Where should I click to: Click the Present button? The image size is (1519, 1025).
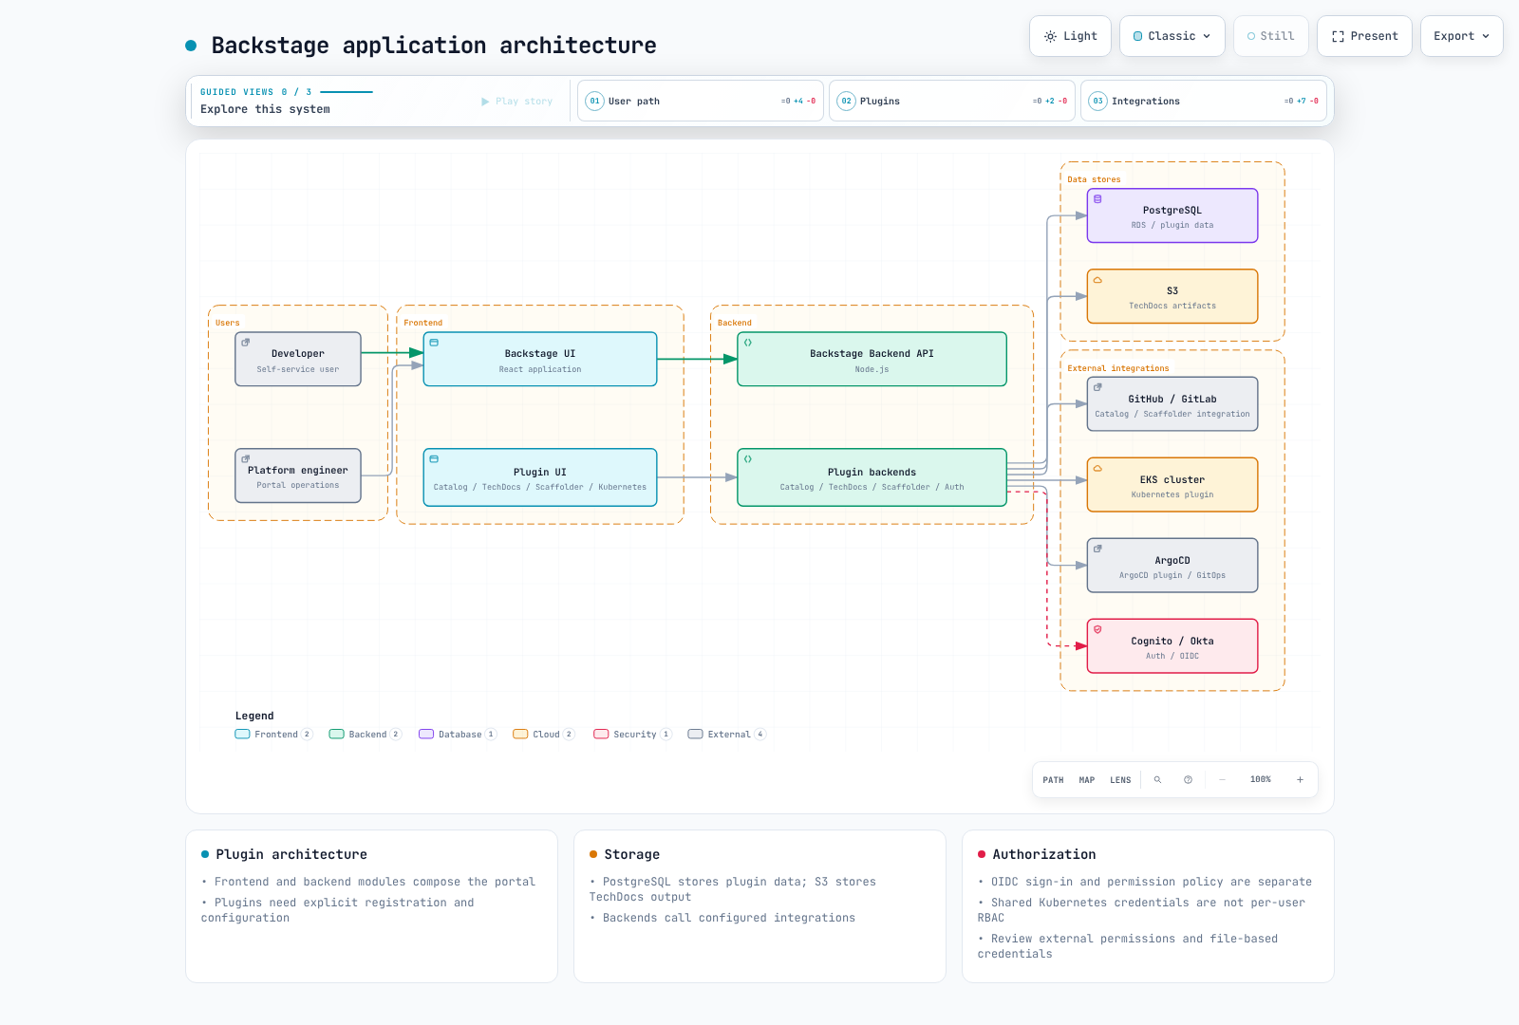(1364, 36)
